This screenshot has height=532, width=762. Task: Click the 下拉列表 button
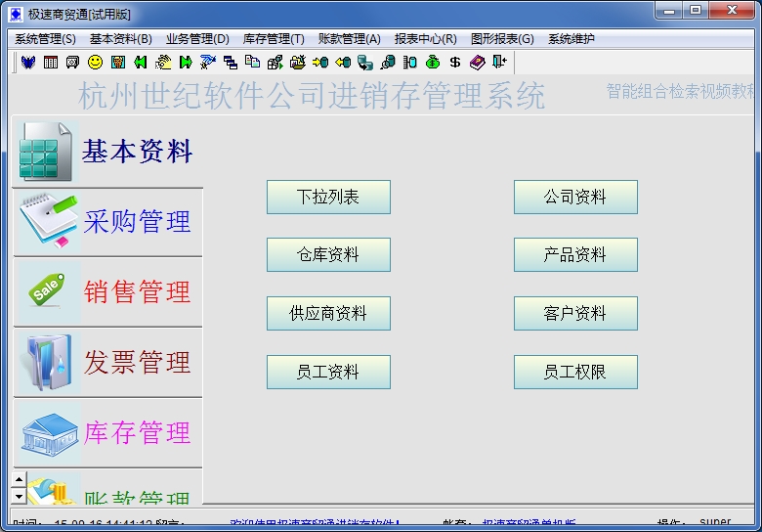tap(328, 197)
